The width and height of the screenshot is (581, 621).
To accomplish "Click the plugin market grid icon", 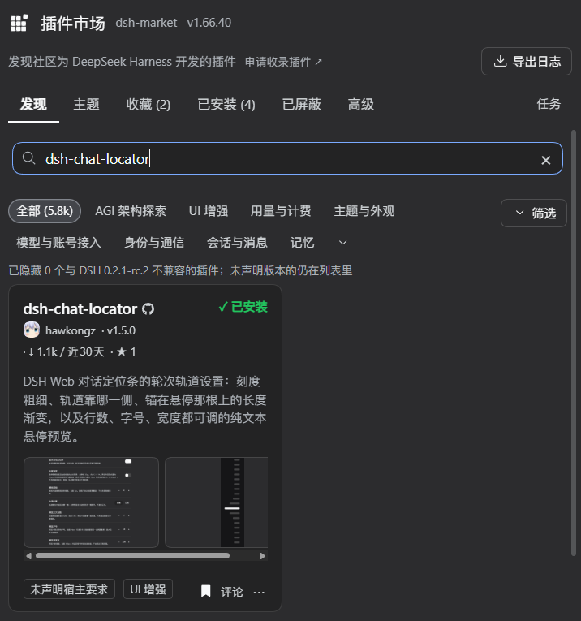I will [19, 23].
